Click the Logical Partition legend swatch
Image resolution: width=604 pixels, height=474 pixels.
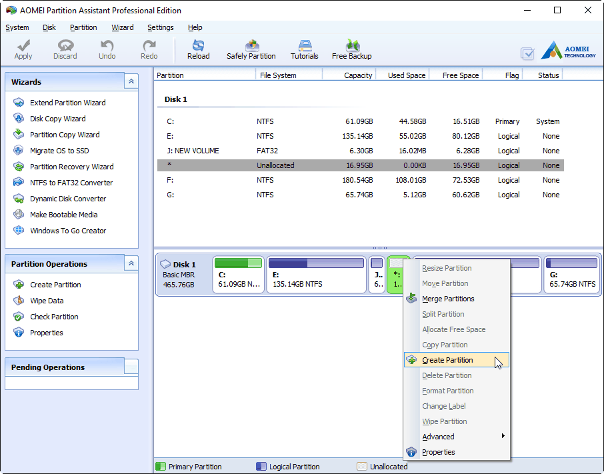(261, 466)
